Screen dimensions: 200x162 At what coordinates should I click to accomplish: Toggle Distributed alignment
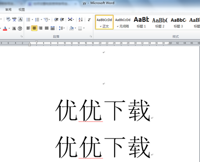tap(52, 28)
